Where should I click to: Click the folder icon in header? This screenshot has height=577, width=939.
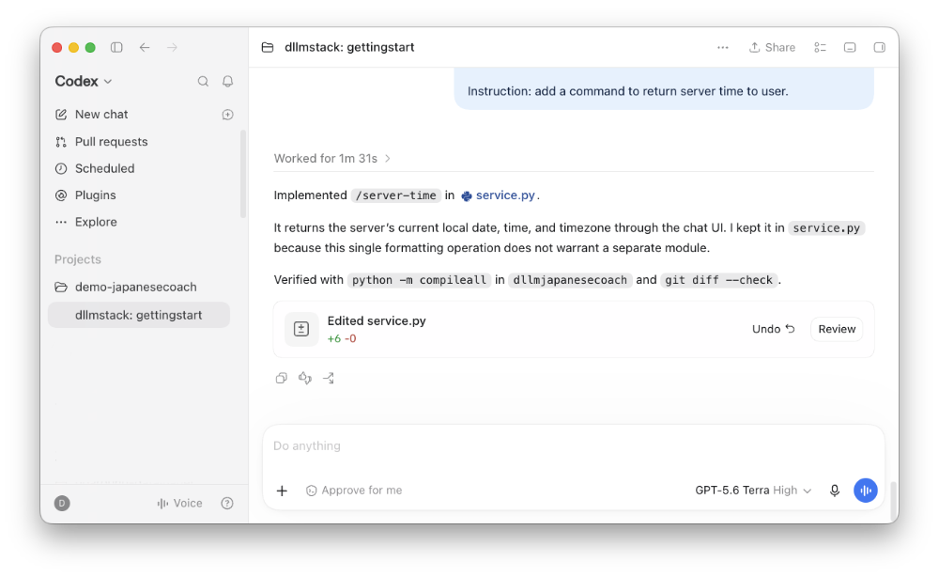tap(268, 47)
